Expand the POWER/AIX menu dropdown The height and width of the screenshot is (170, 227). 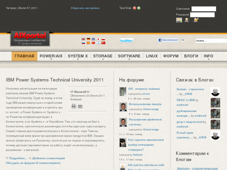[x=51, y=56]
